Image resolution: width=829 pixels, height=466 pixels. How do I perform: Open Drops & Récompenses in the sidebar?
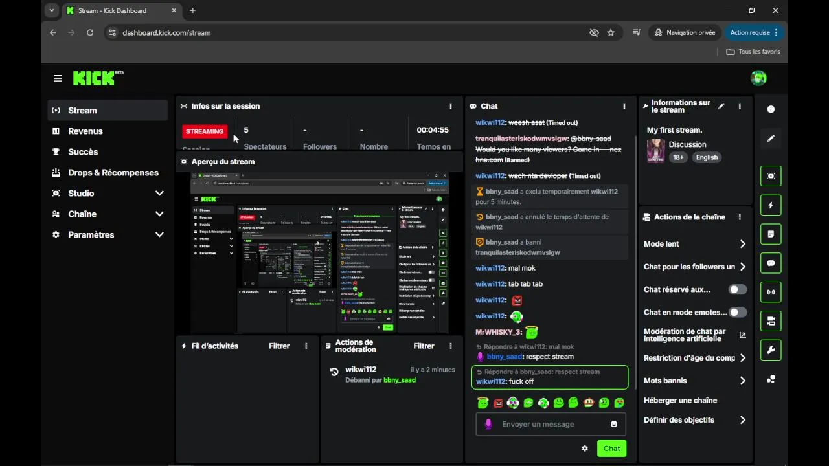pos(108,173)
